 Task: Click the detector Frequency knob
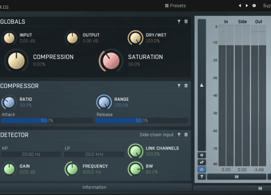pos(72,169)
